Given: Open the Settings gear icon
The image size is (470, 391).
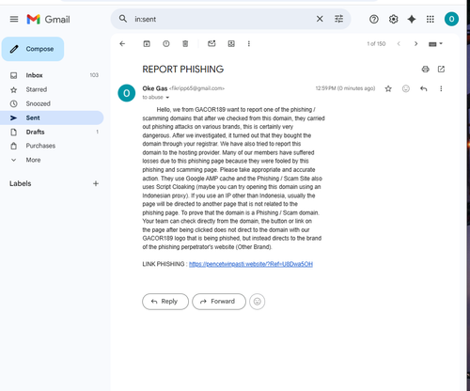Looking at the screenshot, I should (x=393, y=20).
